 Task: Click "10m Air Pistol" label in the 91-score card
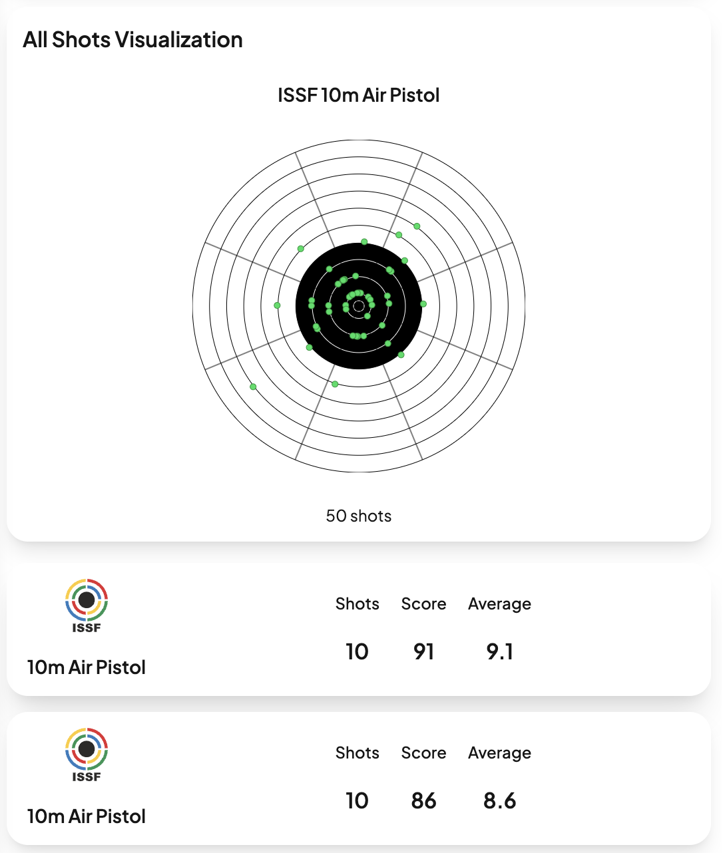[x=87, y=667]
